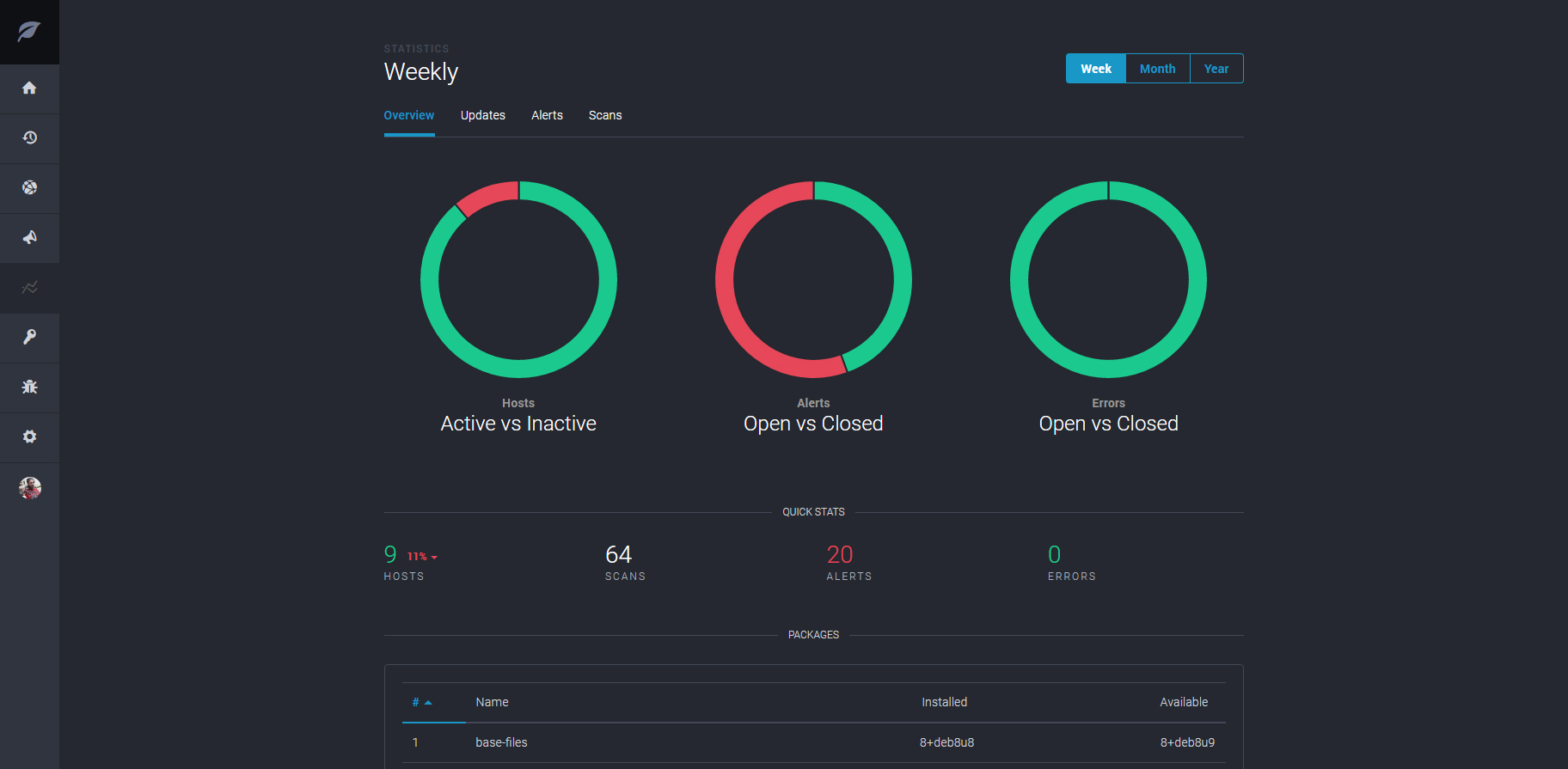This screenshot has width=1568, height=769.
Task: Click the feather logo in the sidebar
Action: [x=29, y=32]
